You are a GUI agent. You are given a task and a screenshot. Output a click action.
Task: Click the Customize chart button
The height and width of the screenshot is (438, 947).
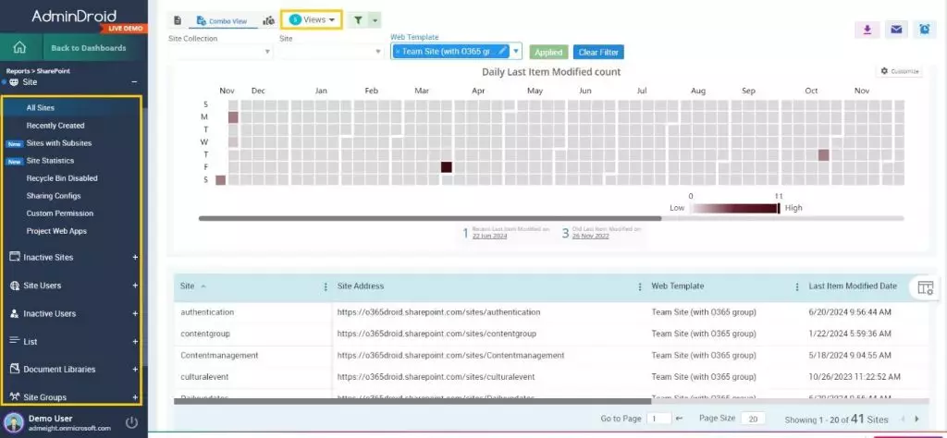900,71
